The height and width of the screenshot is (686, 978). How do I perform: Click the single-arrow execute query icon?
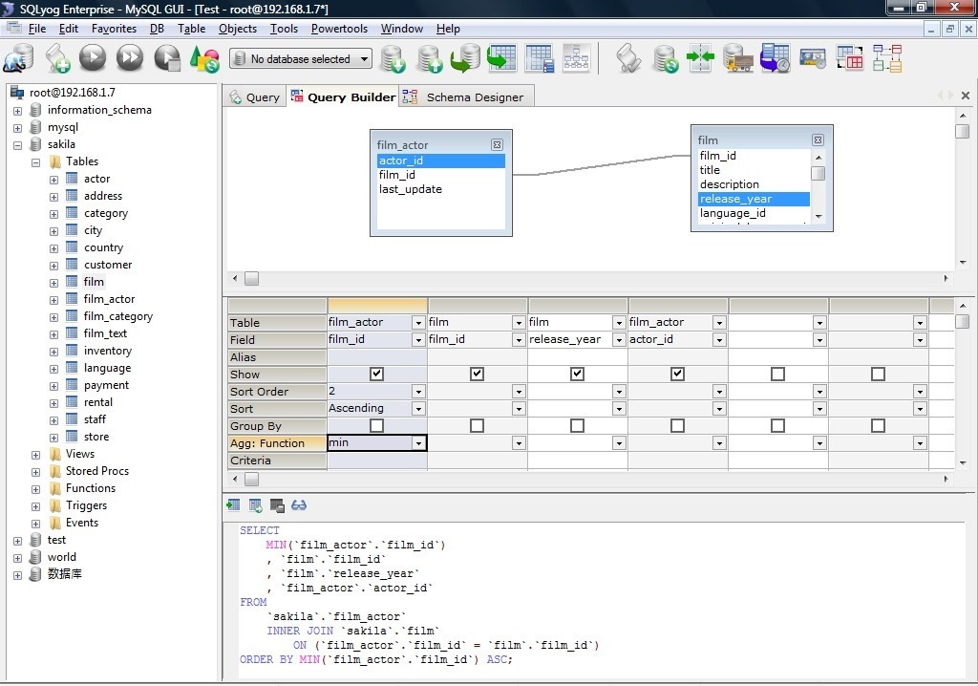[x=93, y=59]
